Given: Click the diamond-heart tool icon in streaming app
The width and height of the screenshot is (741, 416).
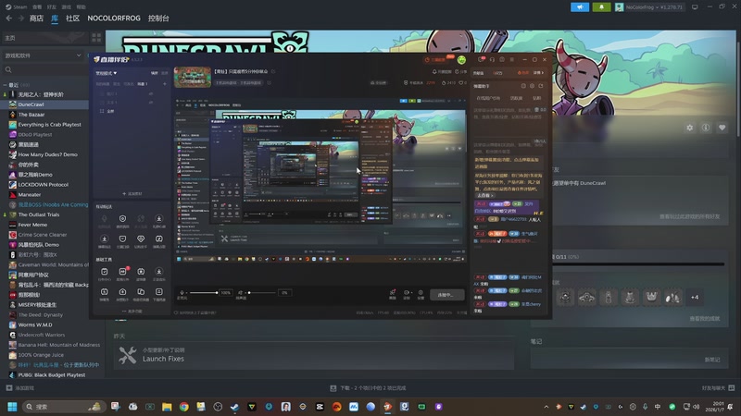Looking at the screenshot, I should 141,239.
